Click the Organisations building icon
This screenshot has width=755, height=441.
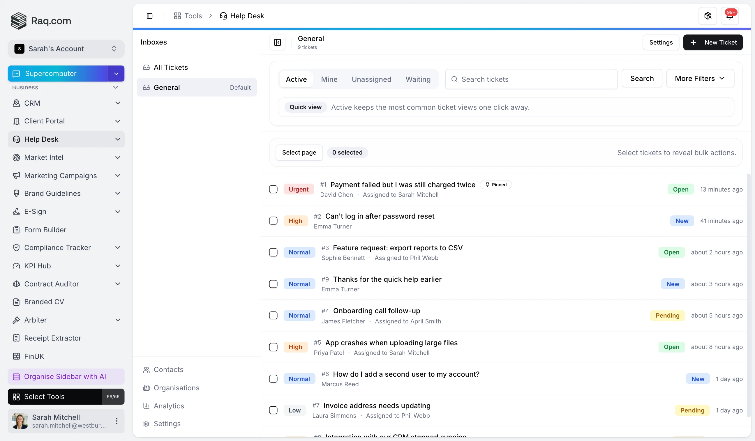tap(146, 388)
